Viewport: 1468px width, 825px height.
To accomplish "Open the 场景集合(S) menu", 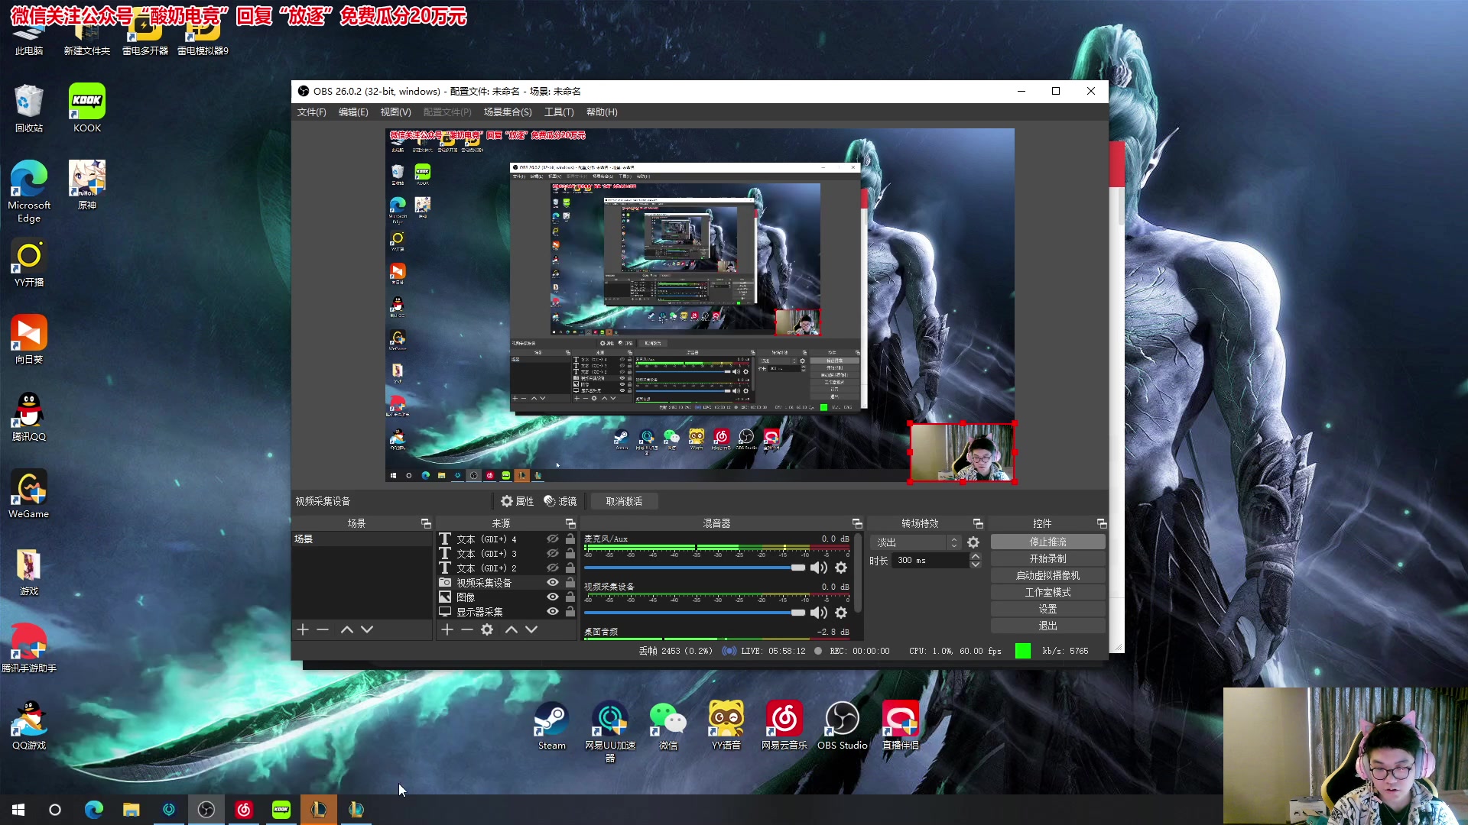I will [508, 112].
